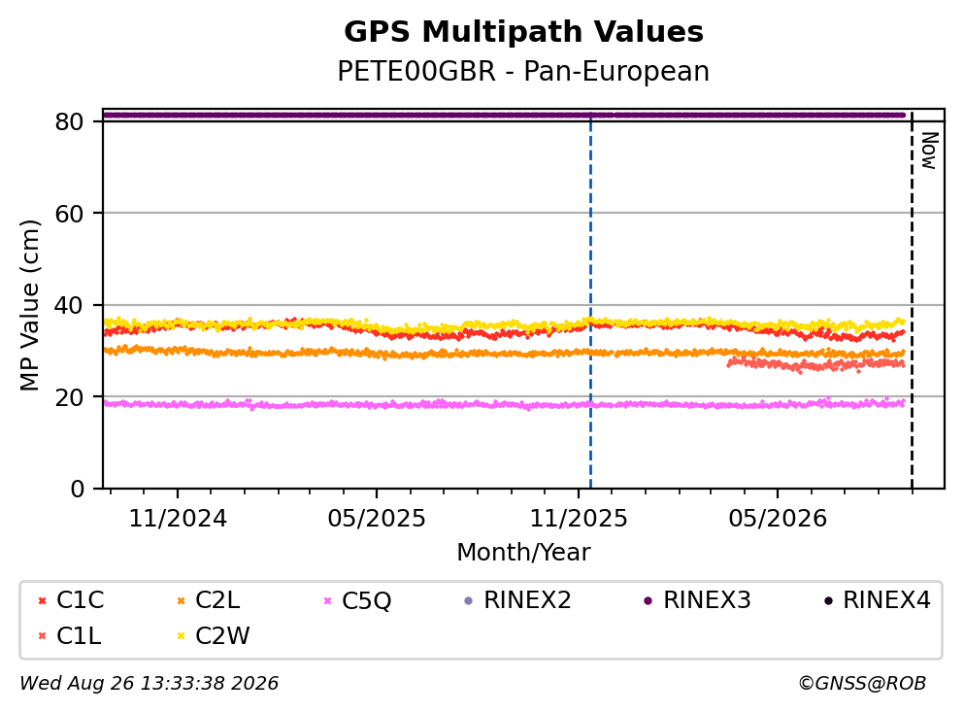Click the orange C2L legend marker

[181, 600]
